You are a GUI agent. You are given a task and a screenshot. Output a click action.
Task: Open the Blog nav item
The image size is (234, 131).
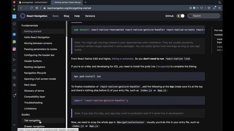pos(67,16)
